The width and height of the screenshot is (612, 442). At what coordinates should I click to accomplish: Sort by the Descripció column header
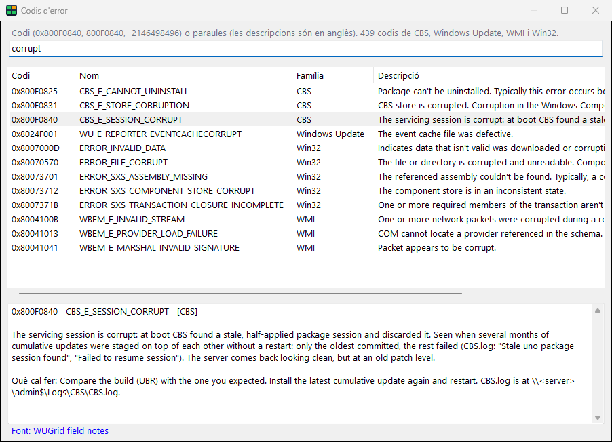pyautogui.click(x=489, y=75)
